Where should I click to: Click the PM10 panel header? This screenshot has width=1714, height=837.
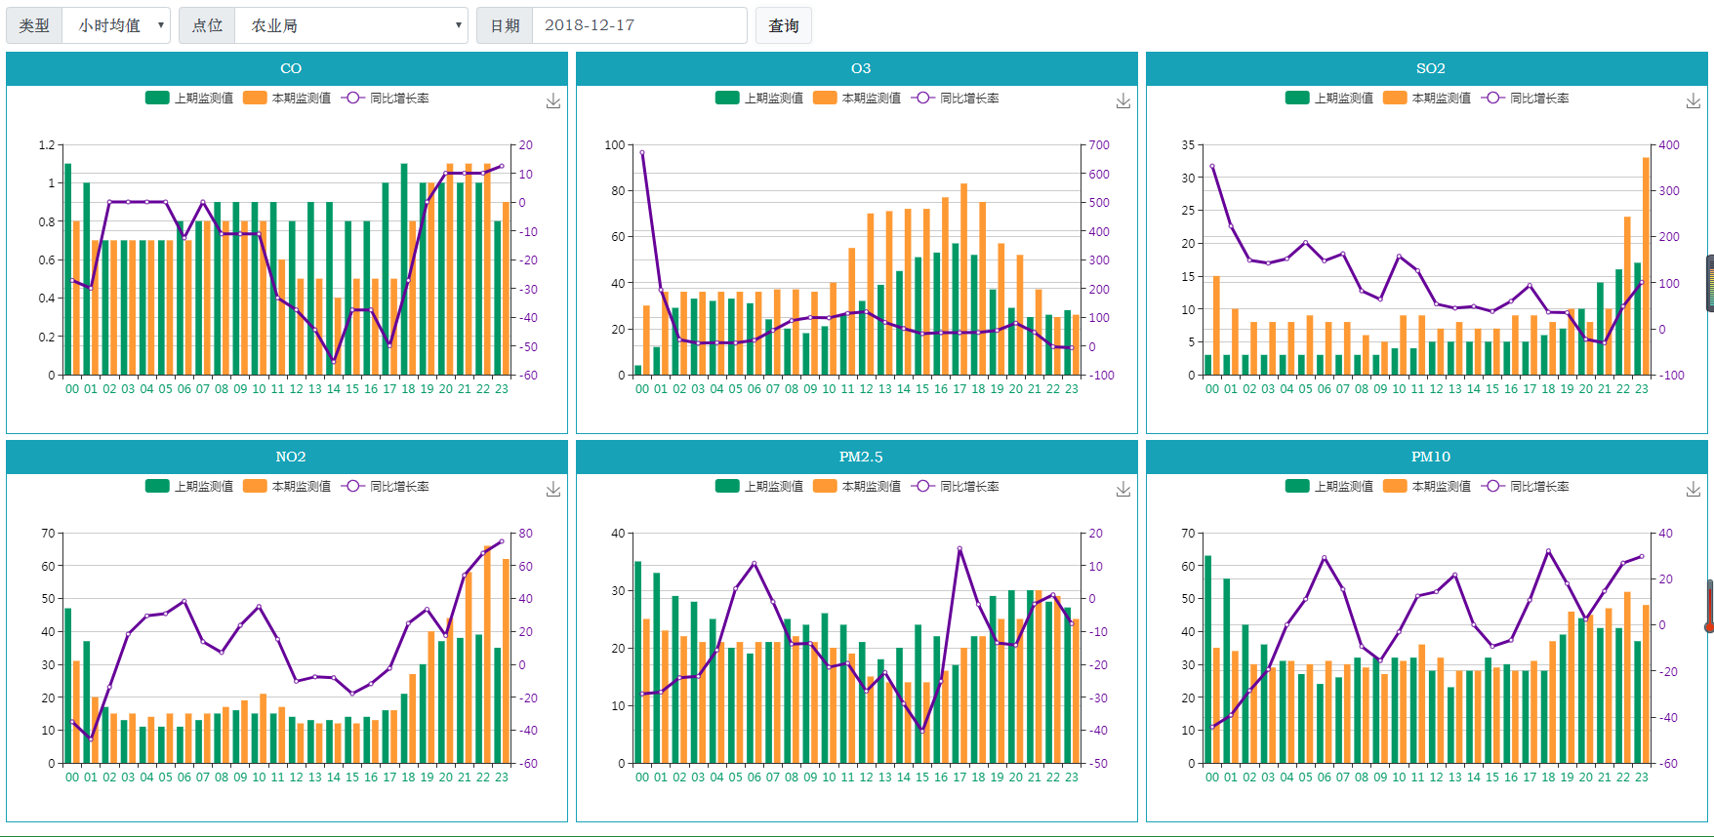click(1427, 457)
